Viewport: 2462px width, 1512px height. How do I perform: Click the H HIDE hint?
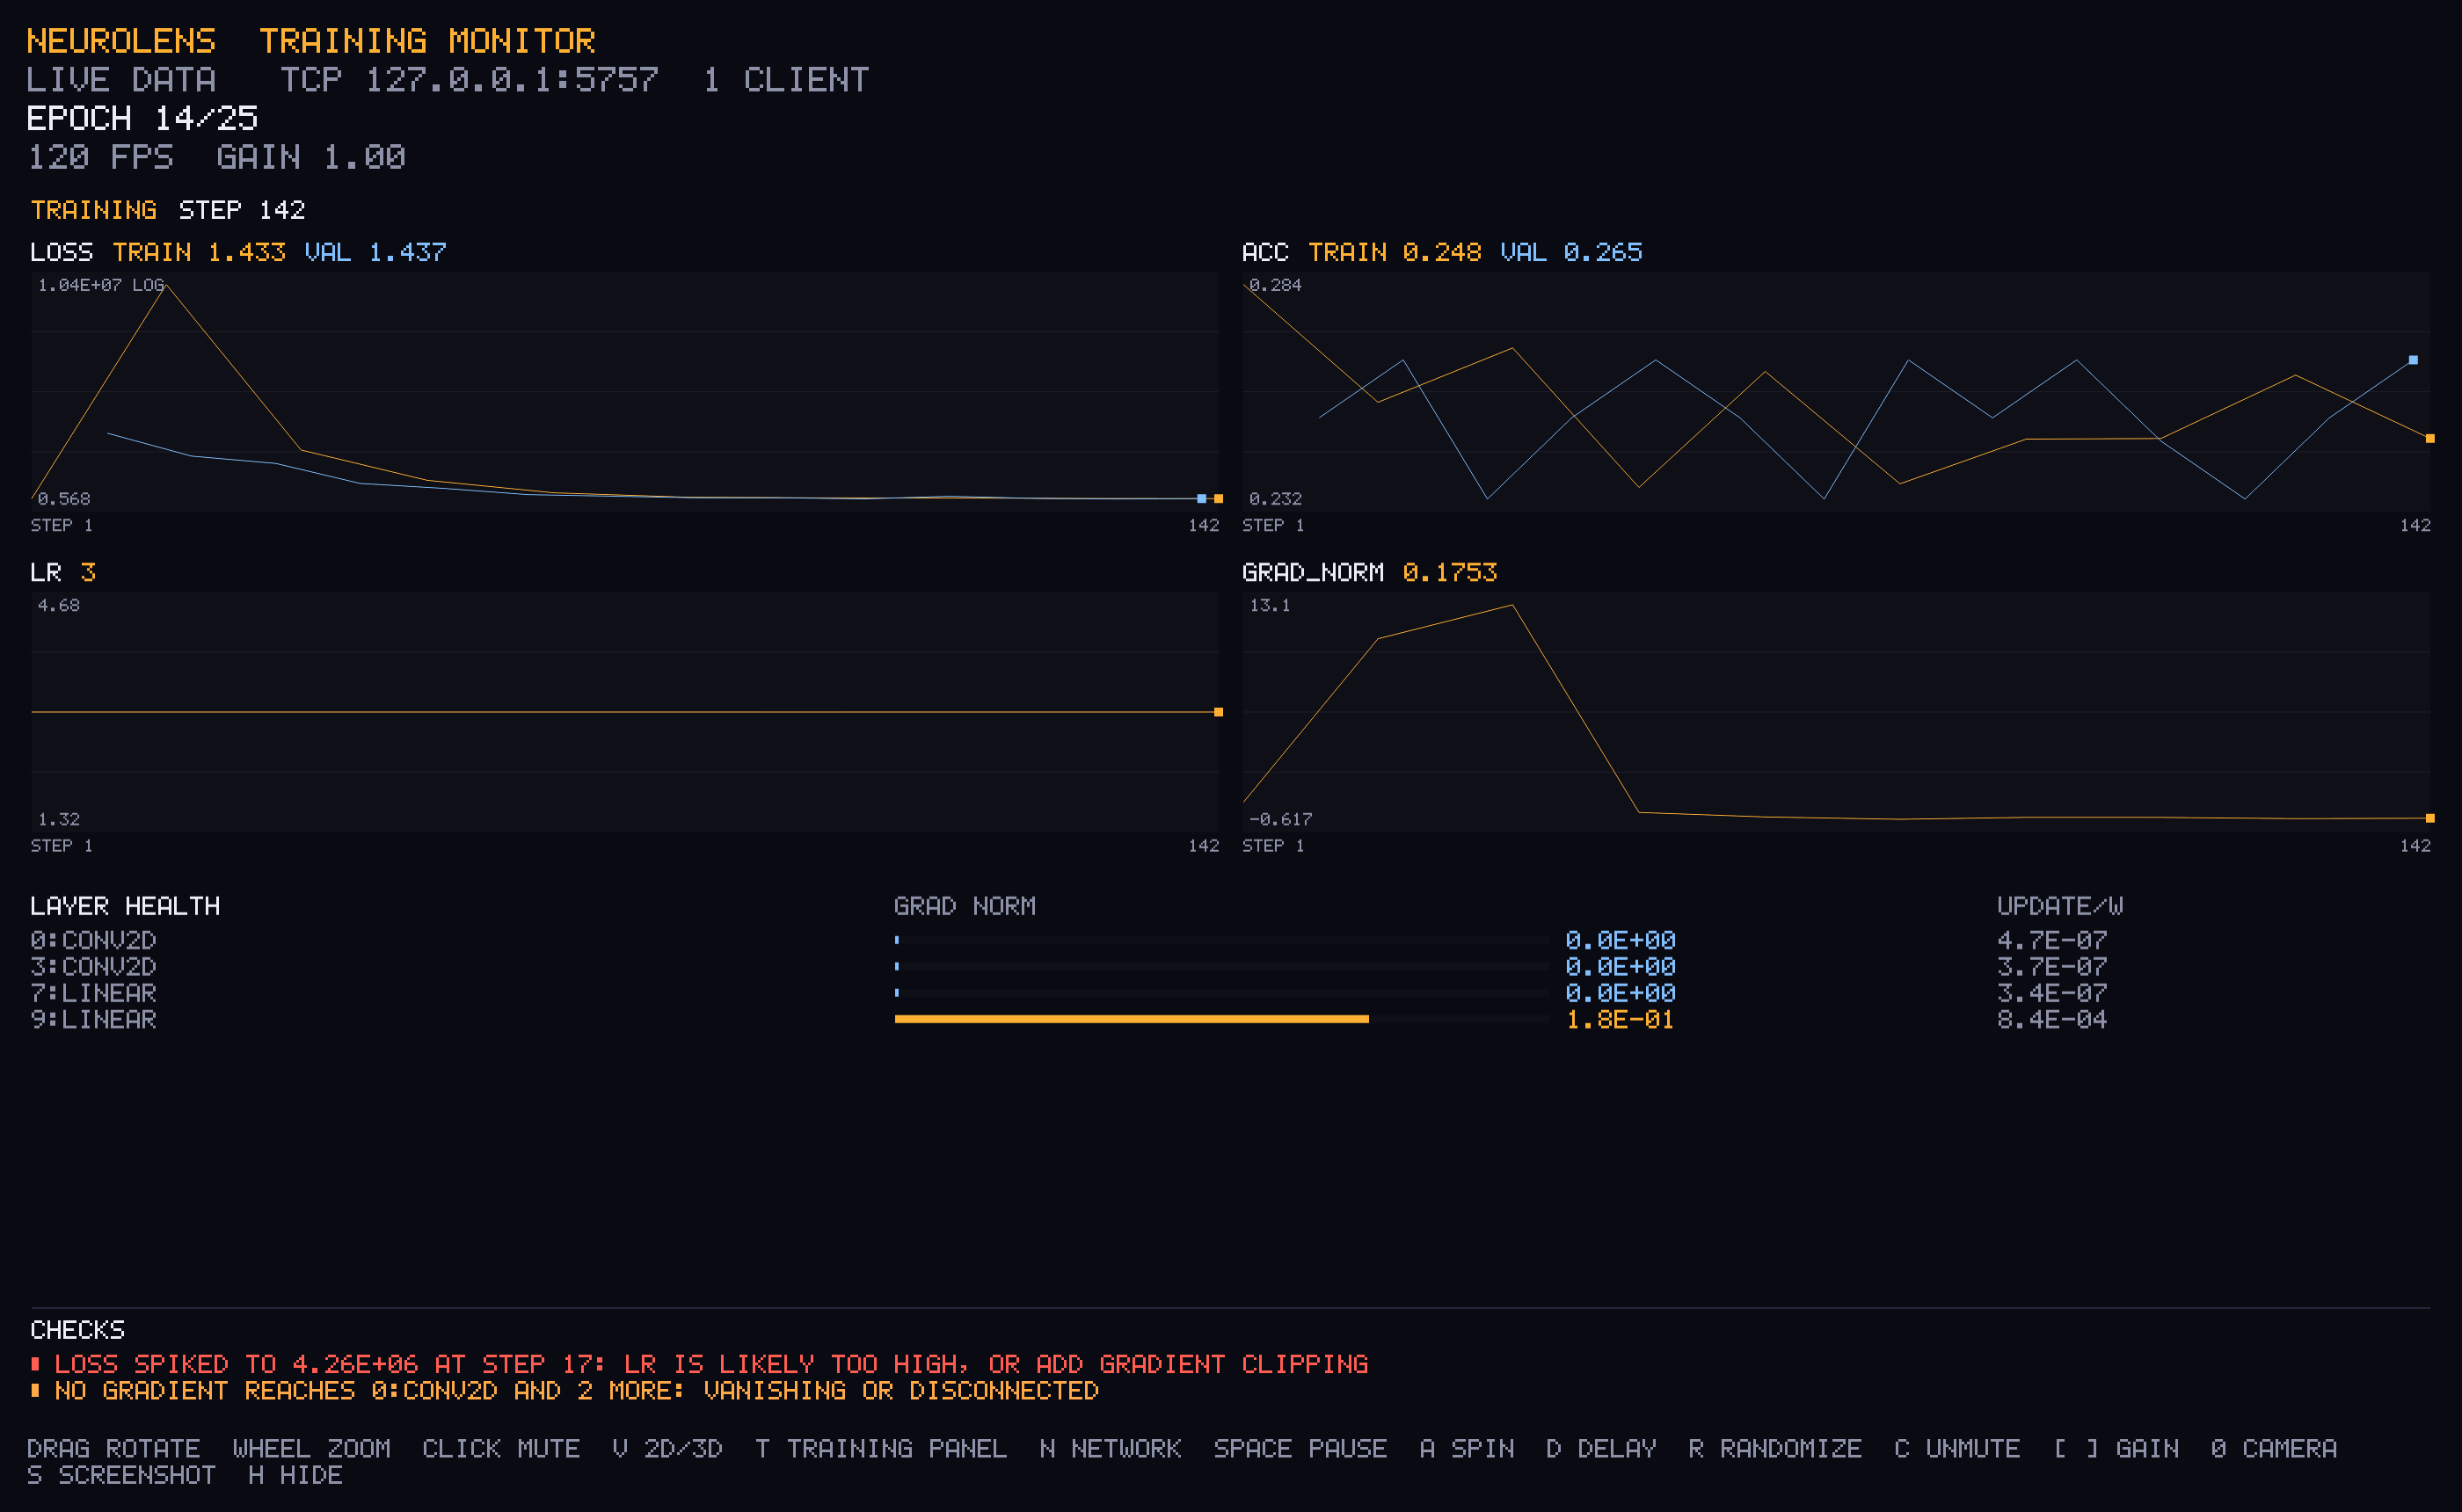tap(295, 1475)
